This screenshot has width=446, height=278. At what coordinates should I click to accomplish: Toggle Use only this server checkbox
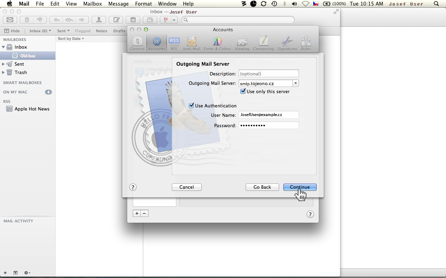[243, 91]
